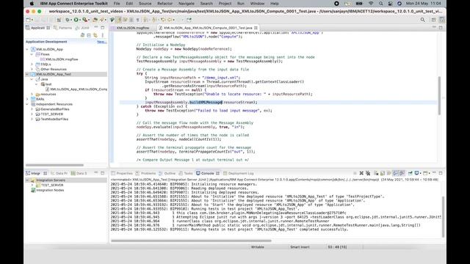Image resolution: width=470 pixels, height=264 pixels.
Task: Toggle Word Wrap in Console toolbar
Action: (389, 173)
